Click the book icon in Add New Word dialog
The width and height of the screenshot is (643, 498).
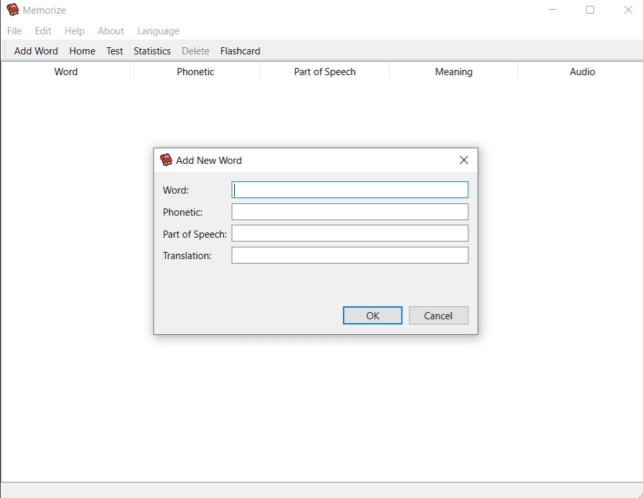pyautogui.click(x=166, y=160)
